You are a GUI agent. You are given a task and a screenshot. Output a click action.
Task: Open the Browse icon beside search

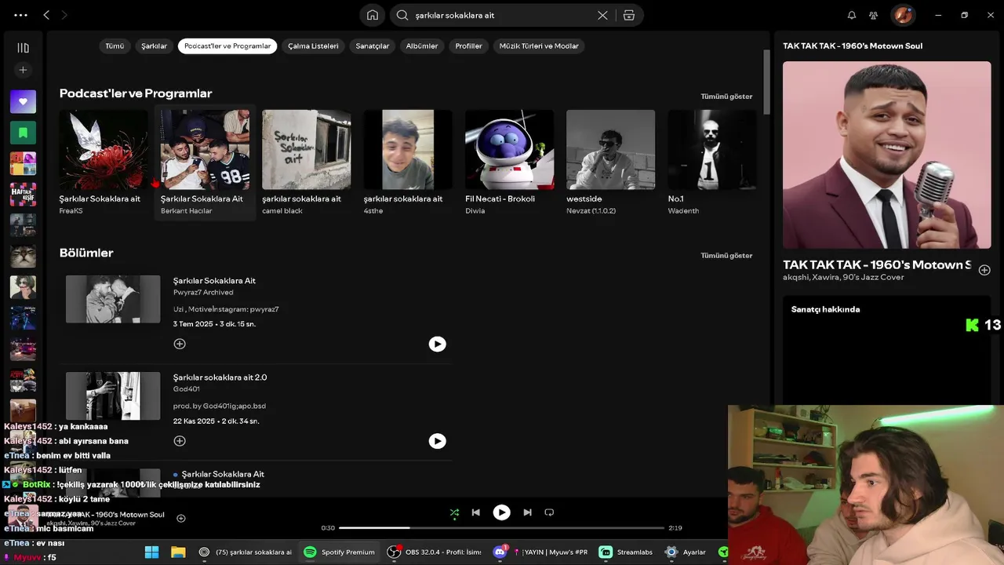(x=629, y=15)
